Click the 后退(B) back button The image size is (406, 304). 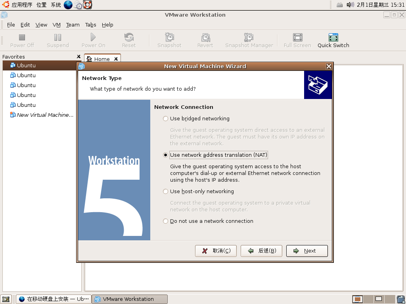[x=261, y=251]
